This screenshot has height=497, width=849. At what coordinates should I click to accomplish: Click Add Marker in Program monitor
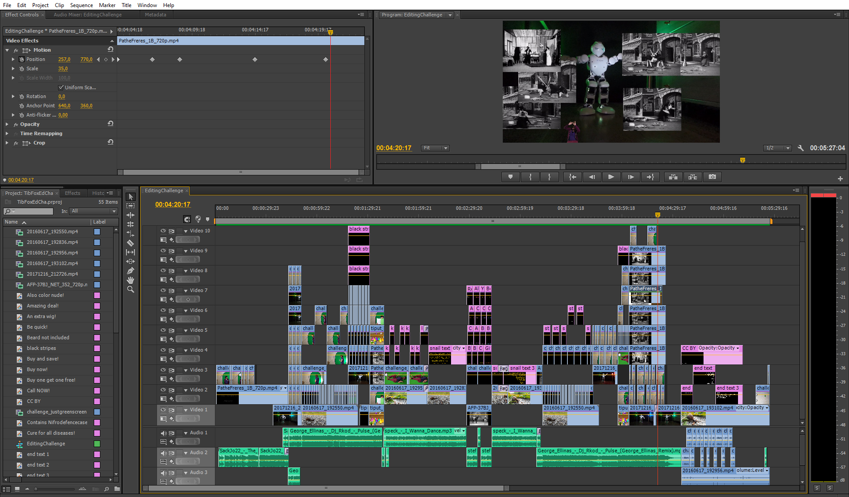point(511,177)
